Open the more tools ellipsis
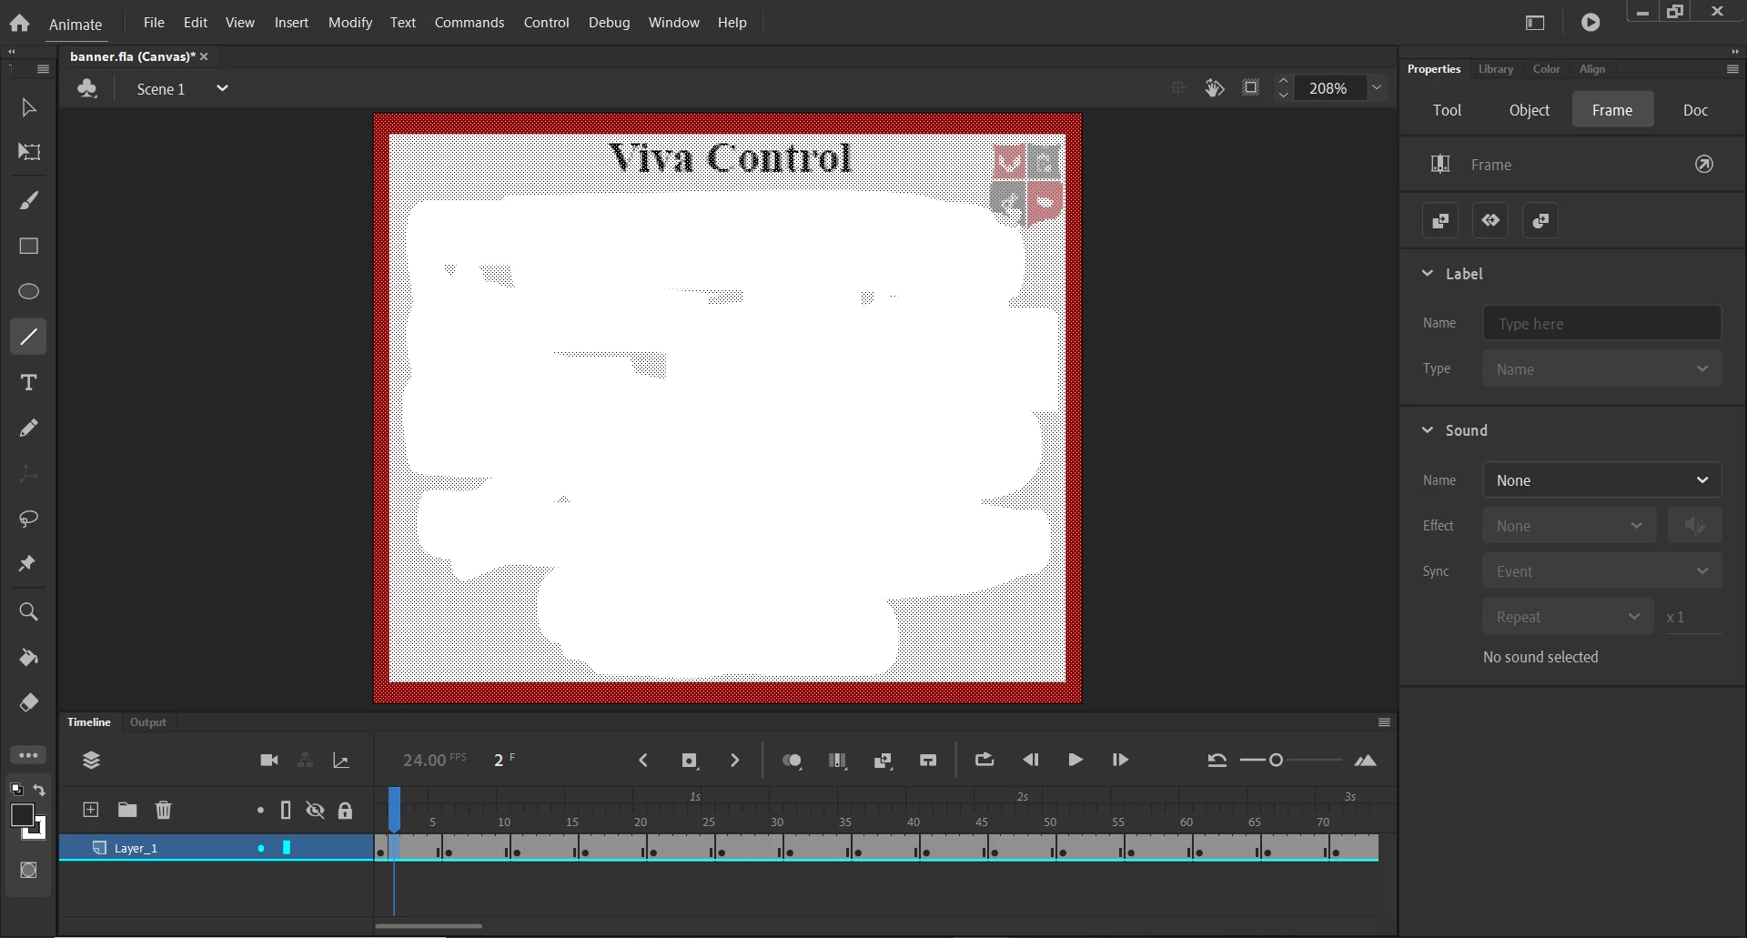The height and width of the screenshot is (938, 1747). click(28, 755)
